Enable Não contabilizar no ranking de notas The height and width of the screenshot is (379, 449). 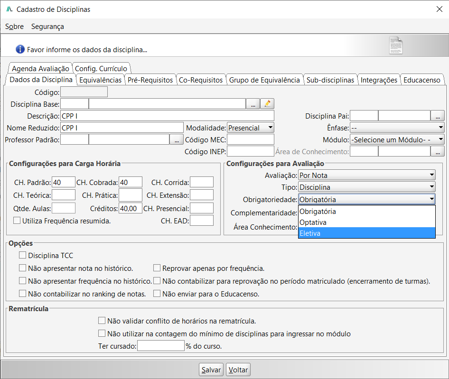pyautogui.click(x=23, y=294)
